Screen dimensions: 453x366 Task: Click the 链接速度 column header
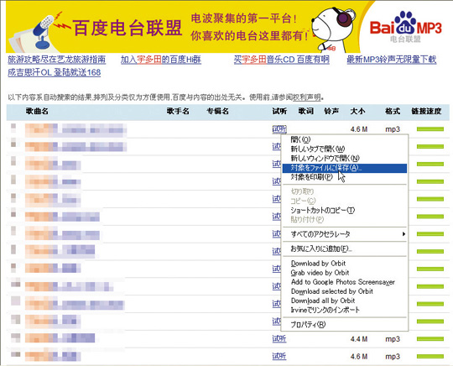426,112
